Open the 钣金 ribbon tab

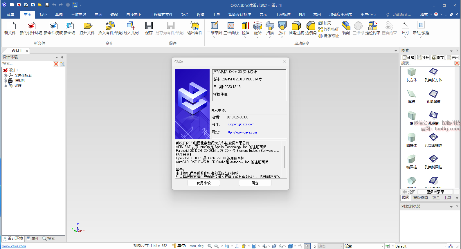185,15
